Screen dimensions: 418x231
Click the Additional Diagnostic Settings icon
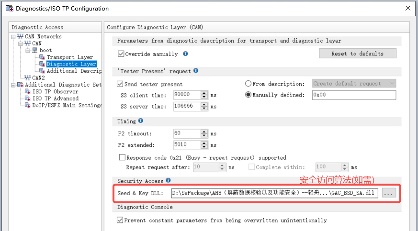pyautogui.click(x=20, y=85)
